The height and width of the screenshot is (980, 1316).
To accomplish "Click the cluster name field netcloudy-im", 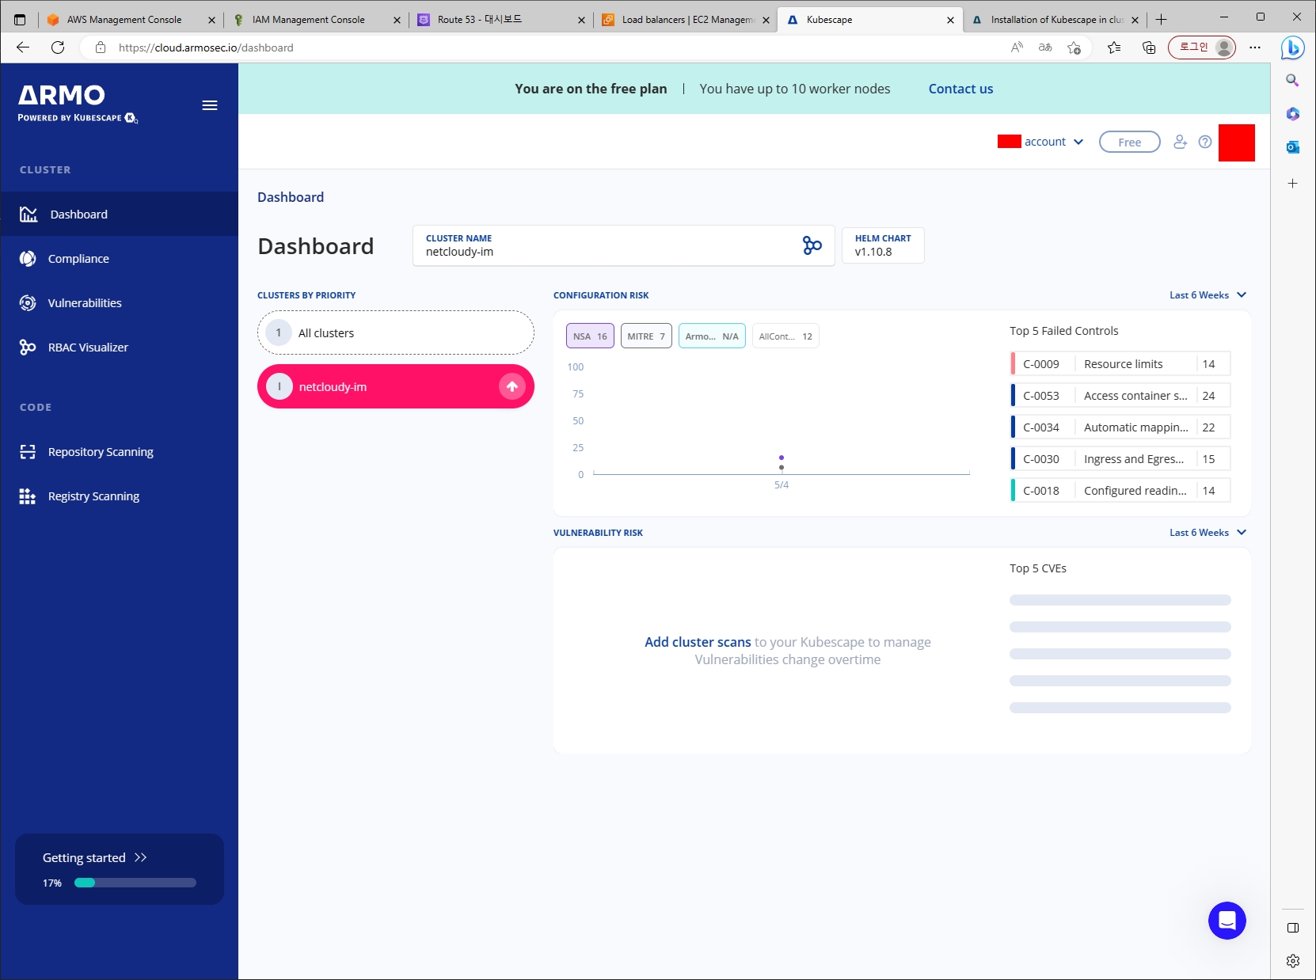I will coord(624,245).
